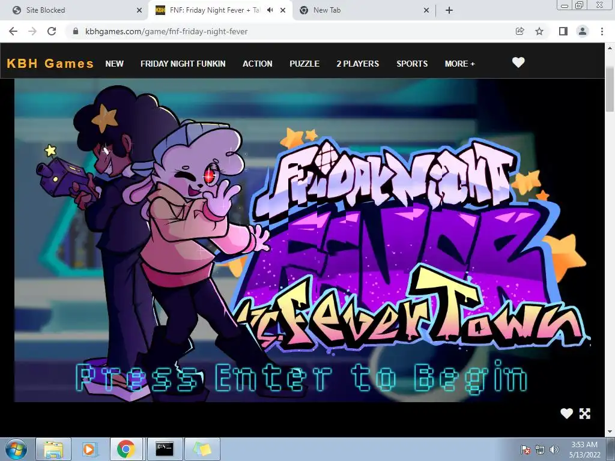Viewport: 615px width, 461px height.
Task: Open a new browser tab
Action: click(449, 10)
